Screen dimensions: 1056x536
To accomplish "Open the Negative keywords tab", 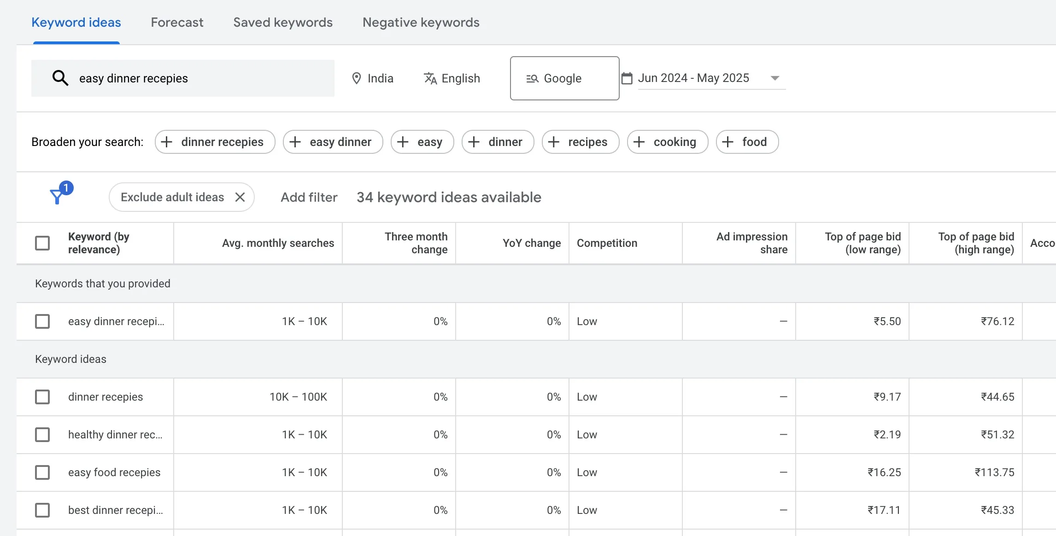I will [421, 22].
